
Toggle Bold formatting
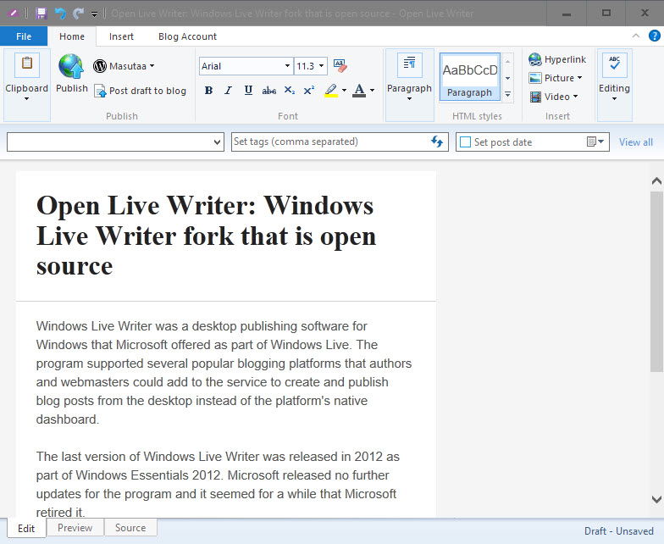coord(208,90)
